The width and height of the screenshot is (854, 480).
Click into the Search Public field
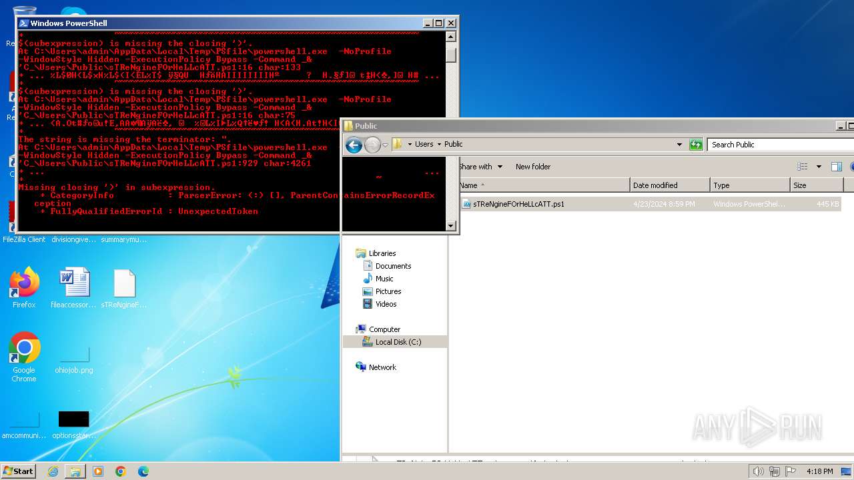click(x=781, y=144)
